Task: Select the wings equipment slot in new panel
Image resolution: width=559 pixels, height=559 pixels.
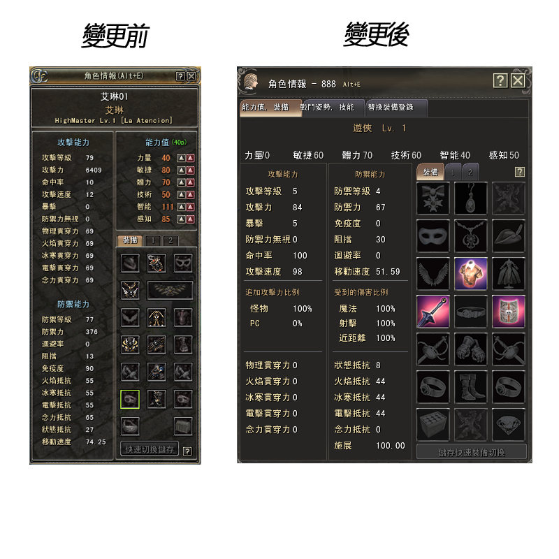Action: (x=433, y=273)
